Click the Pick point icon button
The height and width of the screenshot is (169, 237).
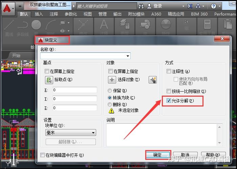49,80
